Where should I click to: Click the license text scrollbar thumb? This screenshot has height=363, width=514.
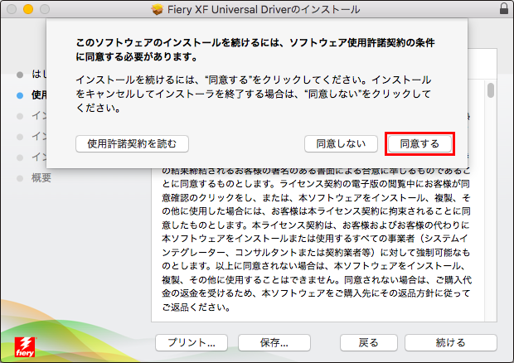click(491, 90)
